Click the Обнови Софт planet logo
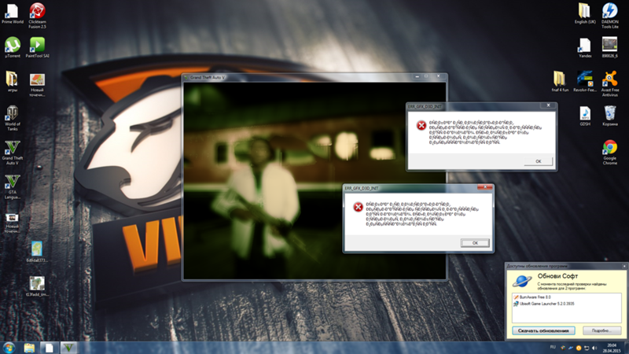The height and width of the screenshot is (354, 629). click(522, 281)
